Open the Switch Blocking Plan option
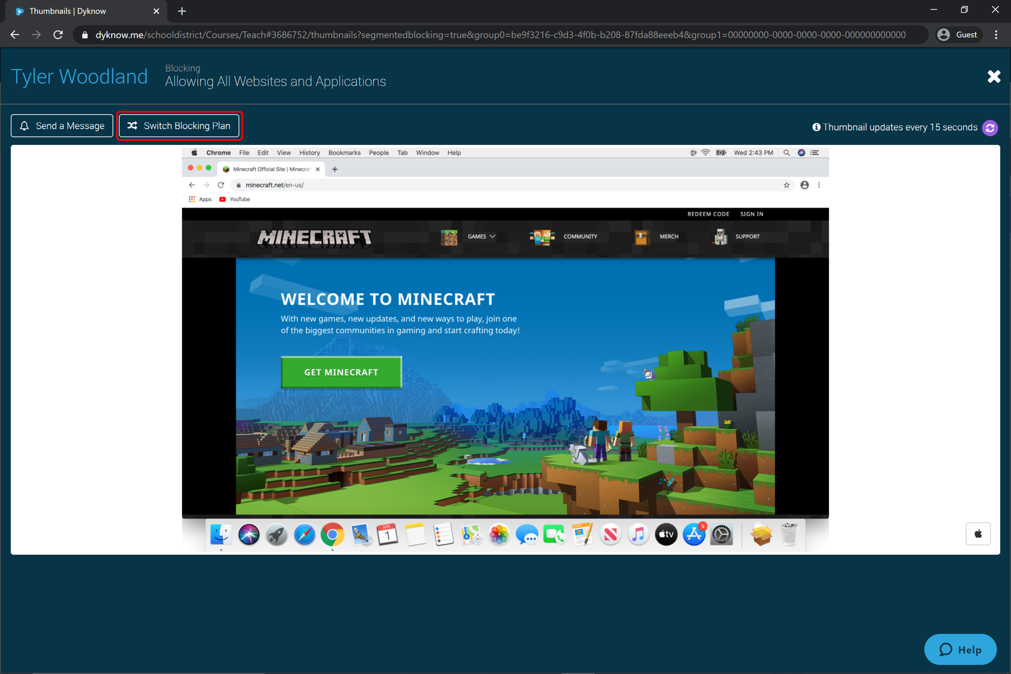 click(179, 126)
